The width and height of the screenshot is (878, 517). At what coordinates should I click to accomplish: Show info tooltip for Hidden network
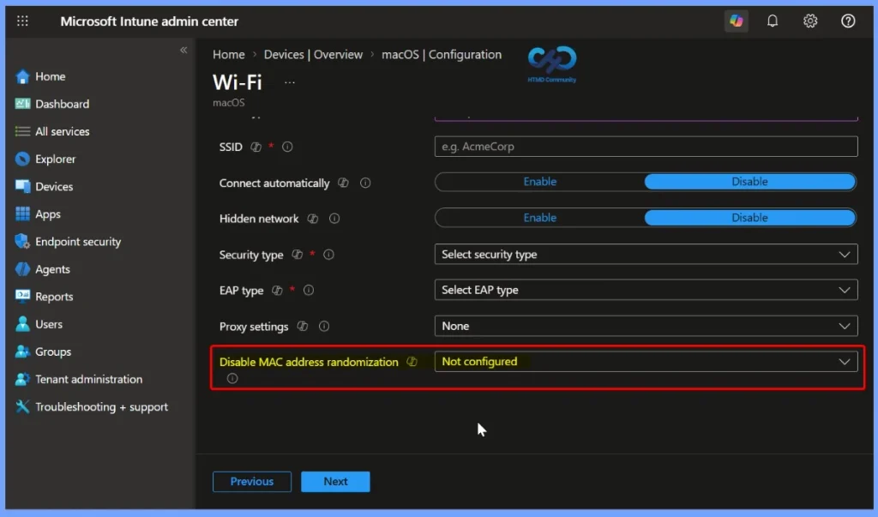pyautogui.click(x=334, y=219)
